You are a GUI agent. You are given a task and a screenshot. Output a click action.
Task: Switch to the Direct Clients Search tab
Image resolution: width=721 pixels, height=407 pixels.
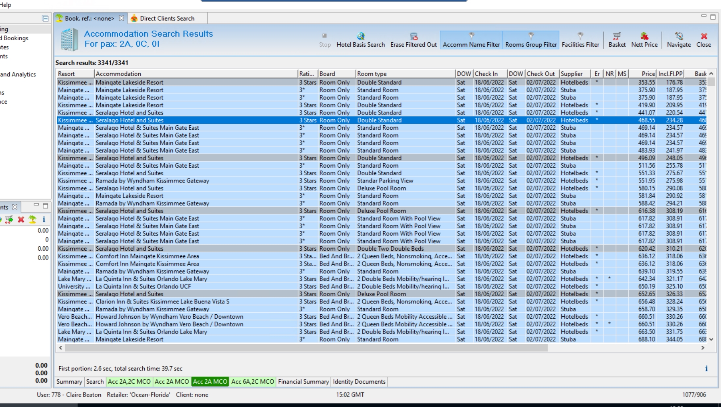167,19
